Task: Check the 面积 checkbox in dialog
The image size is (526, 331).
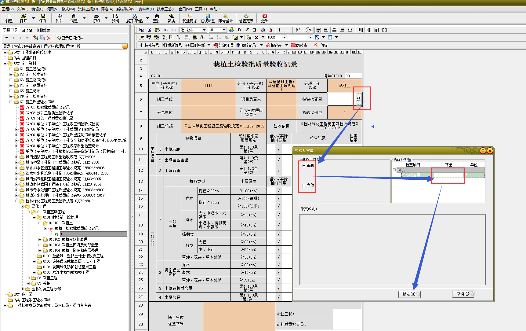Action: (x=304, y=165)
